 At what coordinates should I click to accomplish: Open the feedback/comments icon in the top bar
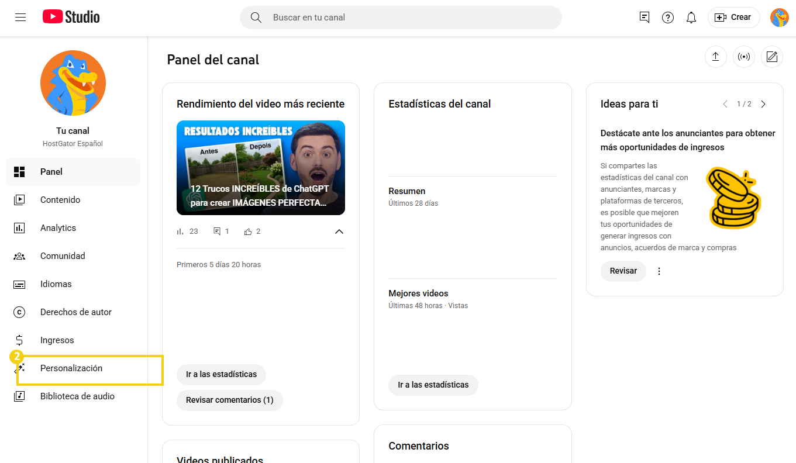pos(644,18)
